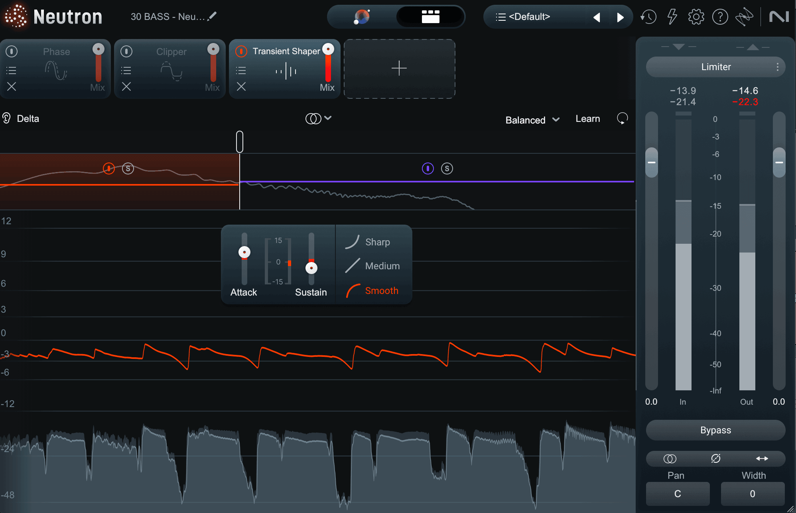The image size is (796, 513).
Task: Toggle the Clipper module power button
Action: point(126,51)
